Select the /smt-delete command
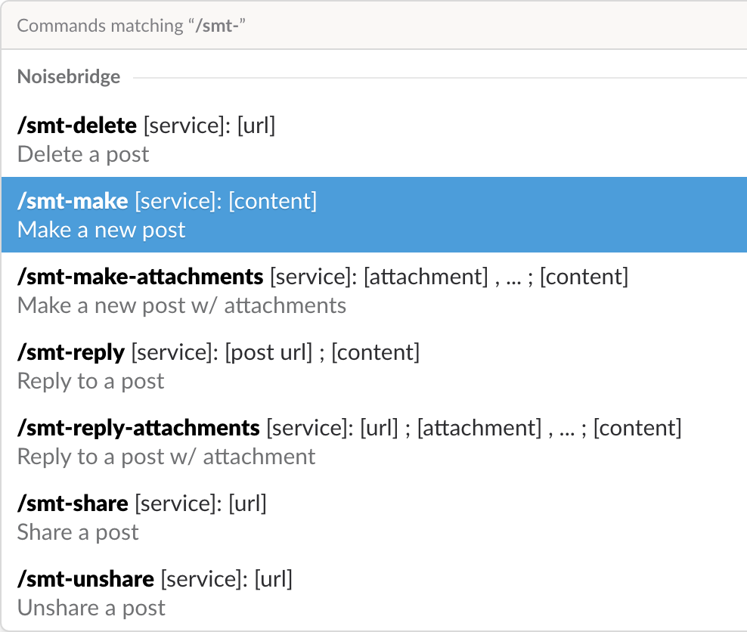This screenshot has height=632, width=747. [x=77, y=125]
